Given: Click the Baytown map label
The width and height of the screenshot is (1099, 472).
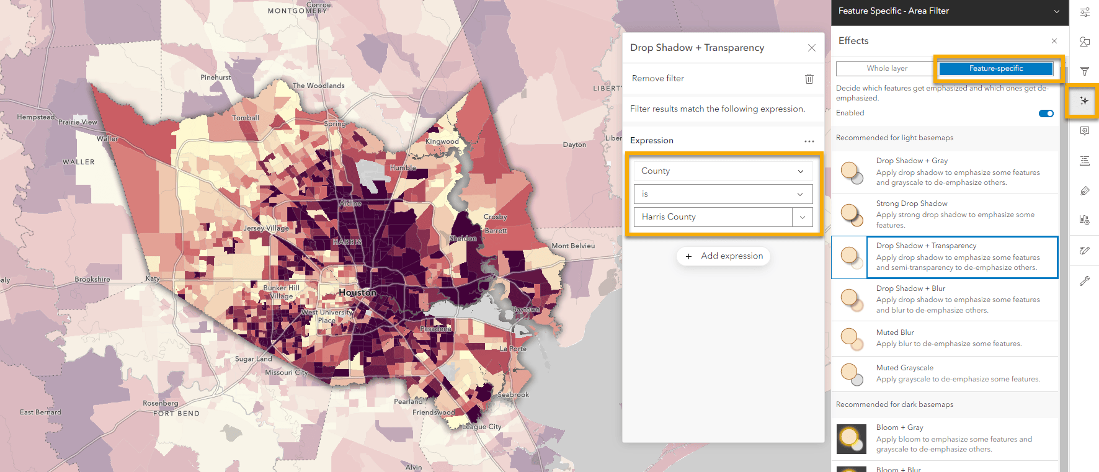Looking at the screenshot, I should (526, 309).
